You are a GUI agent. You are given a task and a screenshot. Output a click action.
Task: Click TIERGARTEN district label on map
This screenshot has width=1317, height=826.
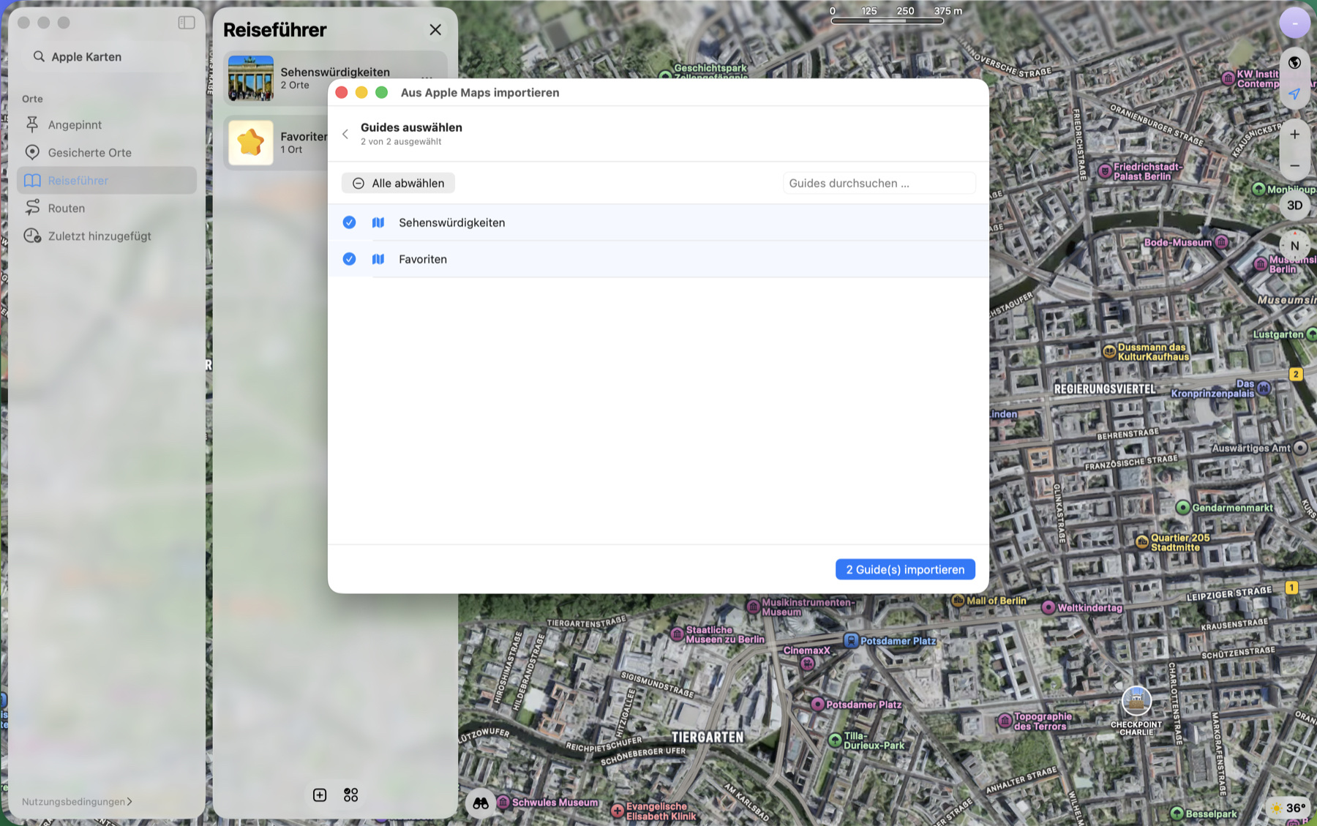coord(708,737)
